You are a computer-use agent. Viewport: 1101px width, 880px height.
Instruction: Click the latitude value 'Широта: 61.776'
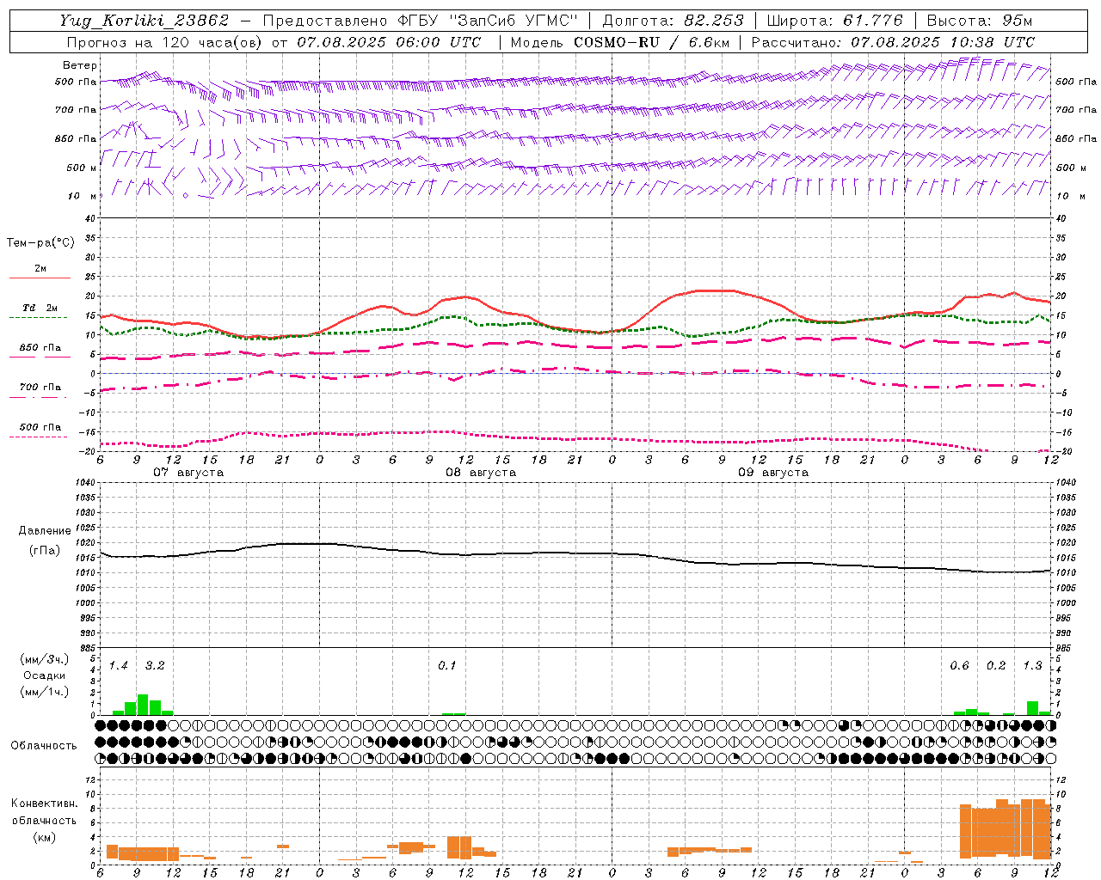[x=834, y=21]
